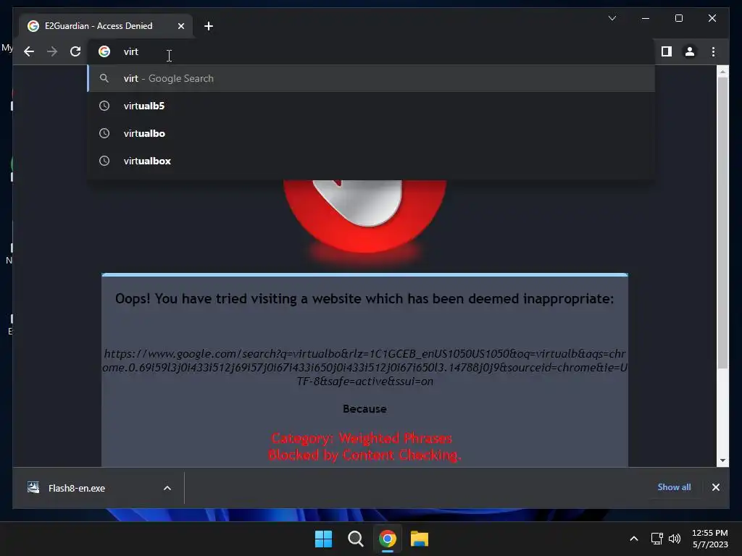Click volume speaker icon in tray
This screenshot has width=742, height=556.
tap(675, 539)
